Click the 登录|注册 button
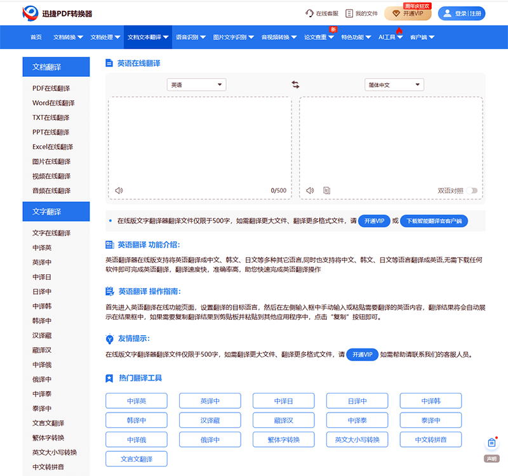Screen dimensions: 508x476 click(x=462, y=13)
